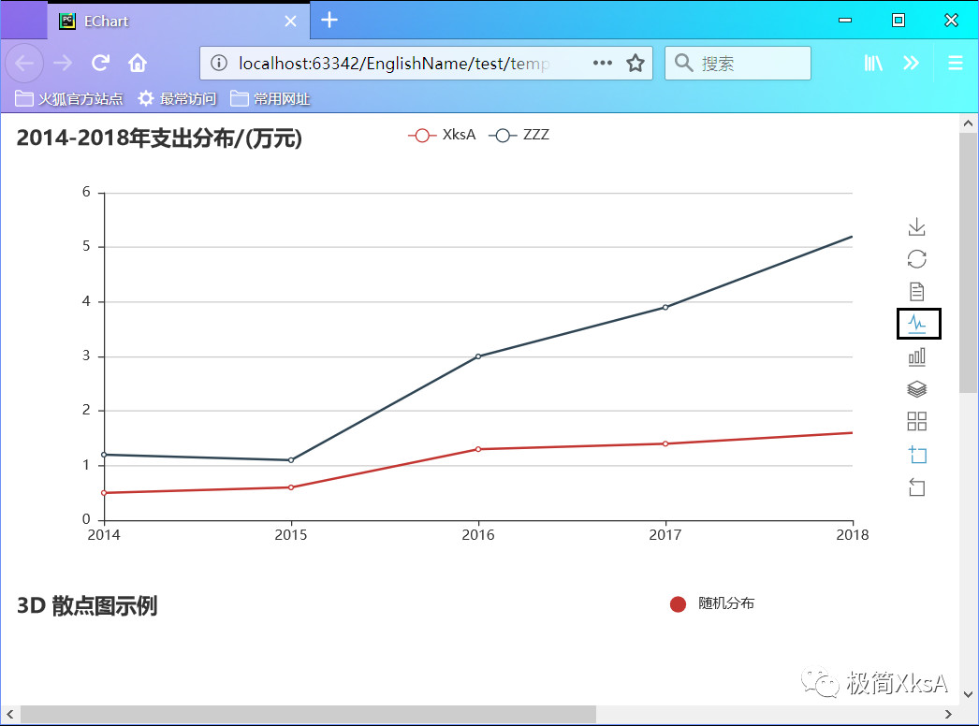Switch chart to bar type icon
979x726 pixels.
tap(916, 356)
